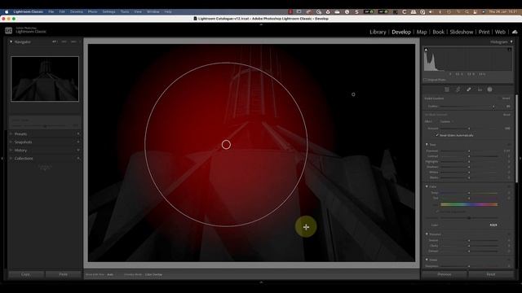Click the Lightroom Classic LrC logo
The width and height of the screenshot is (522, 293).
(x=9, y=31)
